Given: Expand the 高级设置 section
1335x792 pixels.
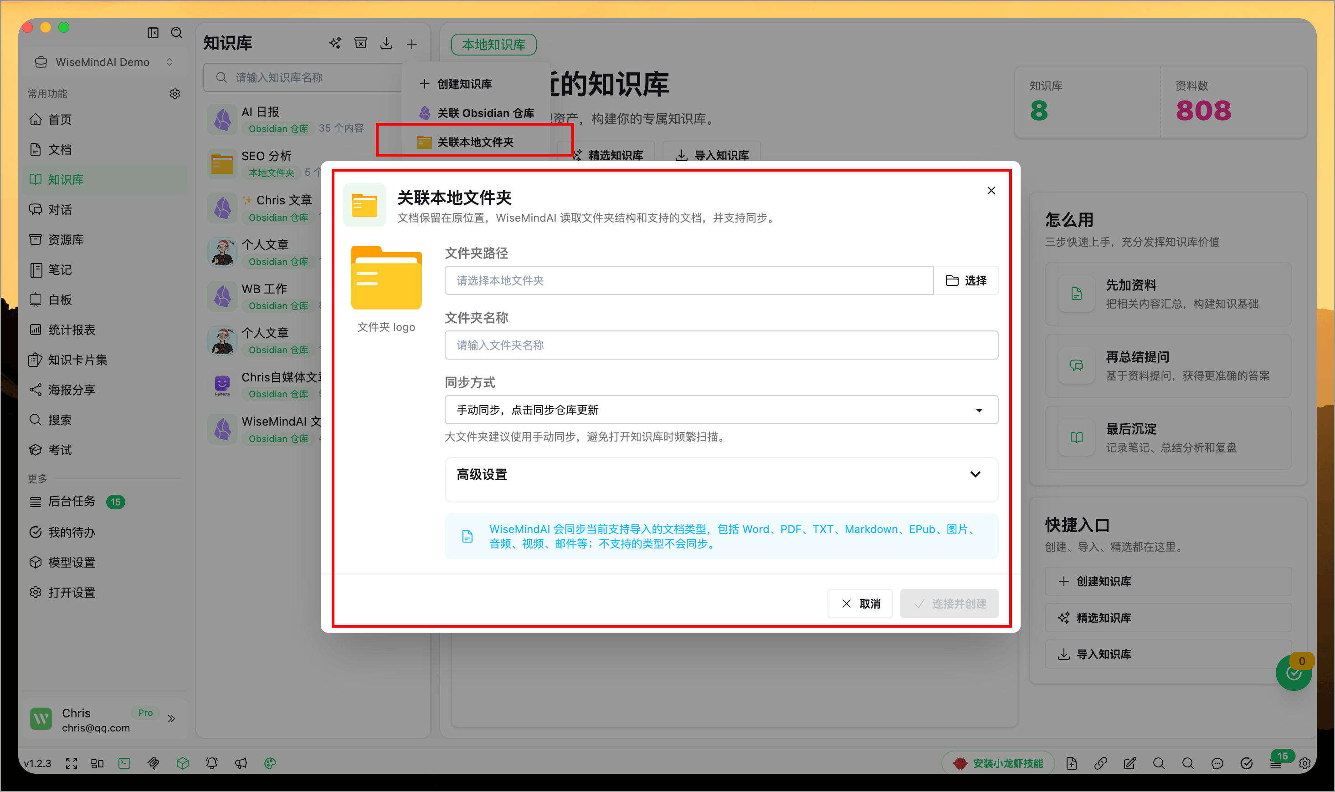Looking at the screenshot, I should click(x=721, y=474).
